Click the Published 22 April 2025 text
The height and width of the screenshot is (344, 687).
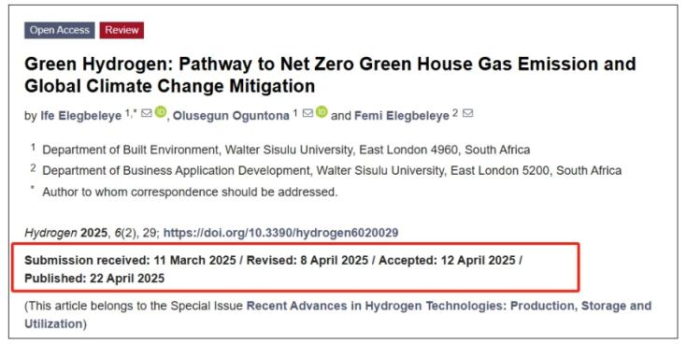coord(94,279)
